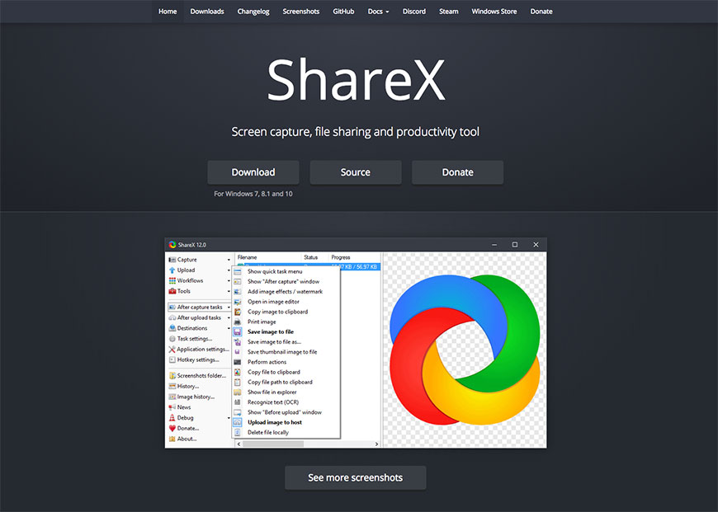Select Recognize text (OCR) menu entry
The width and height of the screenshot is (718, 512).
click(x=273, y=402)
